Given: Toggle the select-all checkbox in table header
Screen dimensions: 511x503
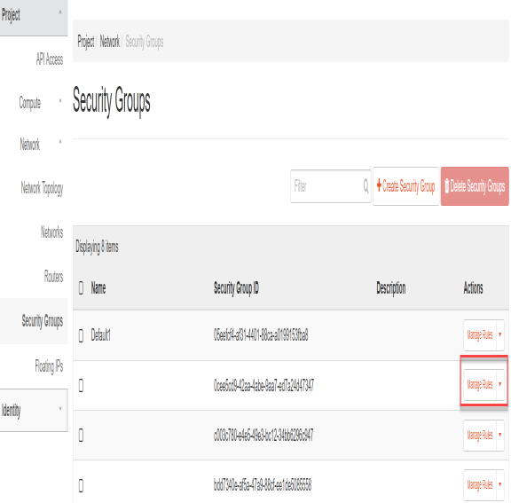Looking at the screenshot, I should click(x=81, y=288).
